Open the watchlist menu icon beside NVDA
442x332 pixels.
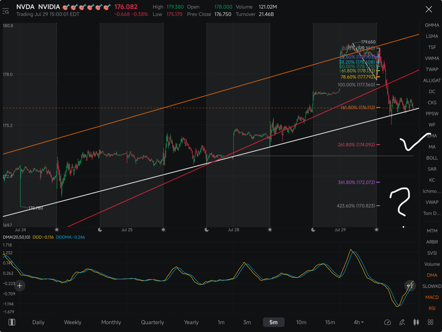pos(6,11)
